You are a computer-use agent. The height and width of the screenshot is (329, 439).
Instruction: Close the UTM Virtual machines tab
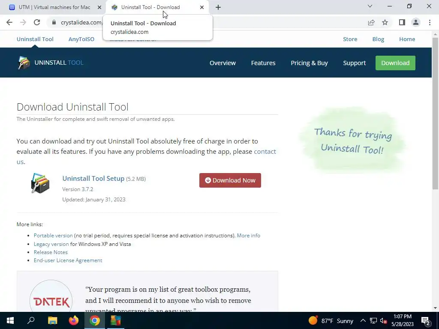99,7
